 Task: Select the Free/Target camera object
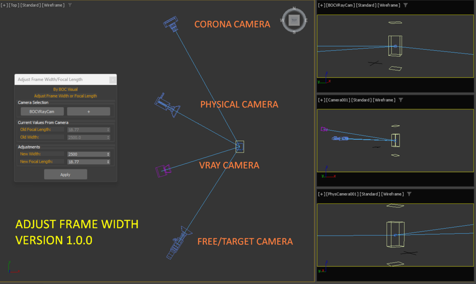179,243
